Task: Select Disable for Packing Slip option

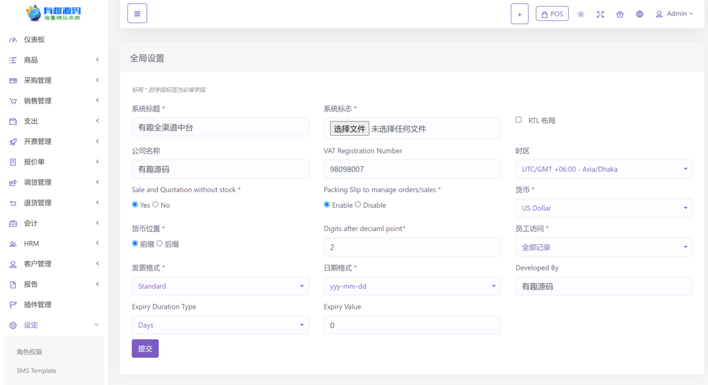Action: click(x=358, y=205)
